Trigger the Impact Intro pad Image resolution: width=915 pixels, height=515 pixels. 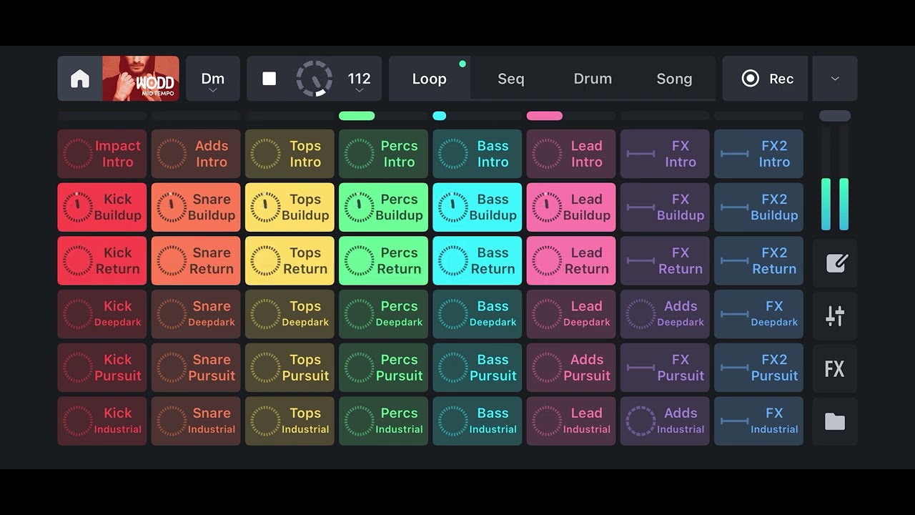tap(102, 154)
